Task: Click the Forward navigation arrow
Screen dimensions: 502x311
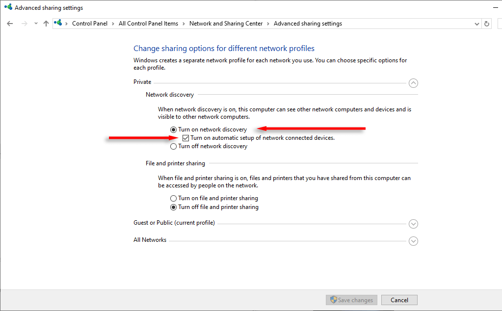Action: tap(24, 24)
